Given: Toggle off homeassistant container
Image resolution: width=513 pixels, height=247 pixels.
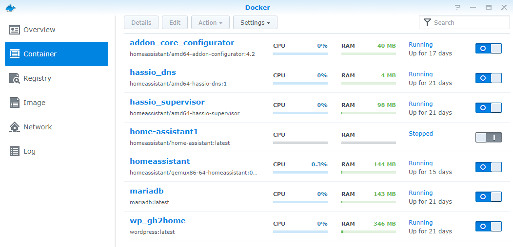Looking at the screenshot, I should [x=489, y=167].
